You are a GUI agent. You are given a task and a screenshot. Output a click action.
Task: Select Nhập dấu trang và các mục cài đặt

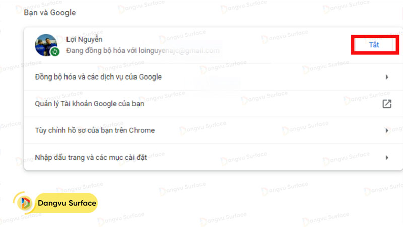pyautogui.click(x=91, y=157)
